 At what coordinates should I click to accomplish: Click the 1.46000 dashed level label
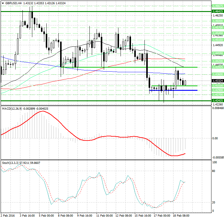click(217, 21)
